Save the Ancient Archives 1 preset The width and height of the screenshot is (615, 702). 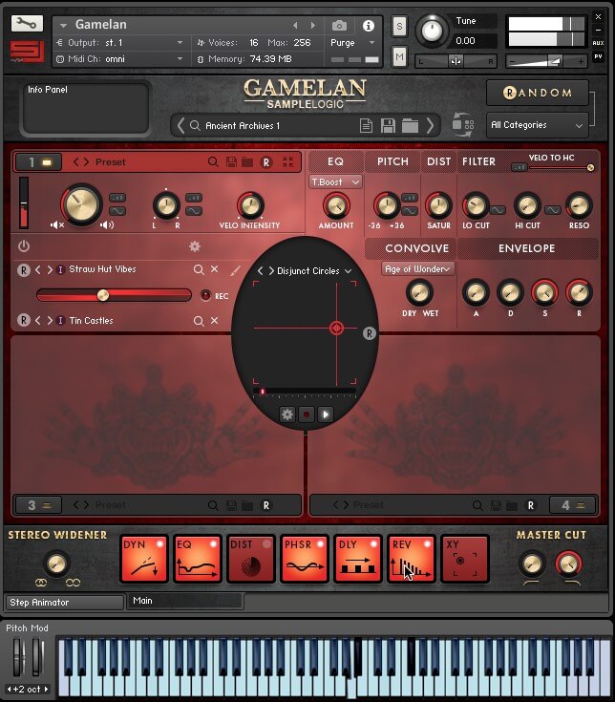click(x=388, y=126)
